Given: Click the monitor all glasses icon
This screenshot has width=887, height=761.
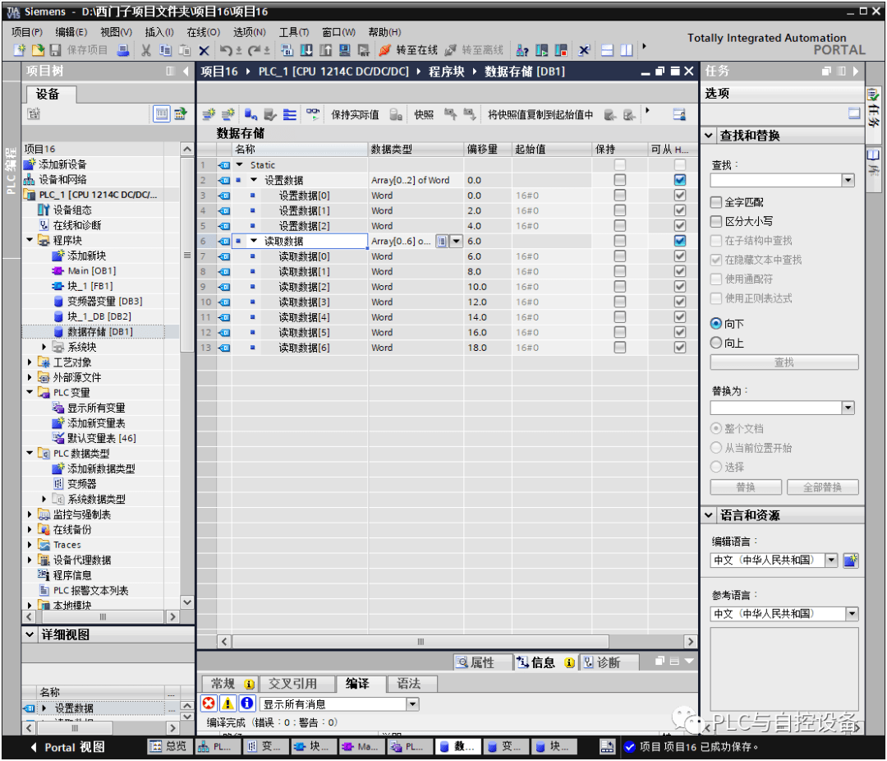Looking at the screenshot, I should (313, 115).
